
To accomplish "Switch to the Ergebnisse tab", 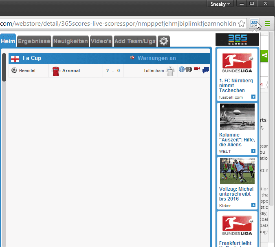I will coord(34,41).
